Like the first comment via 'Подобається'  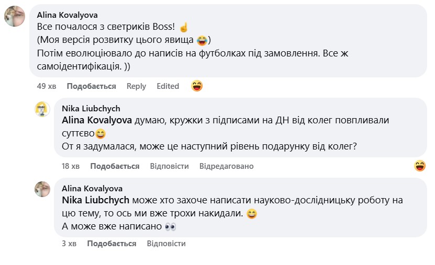91,86
